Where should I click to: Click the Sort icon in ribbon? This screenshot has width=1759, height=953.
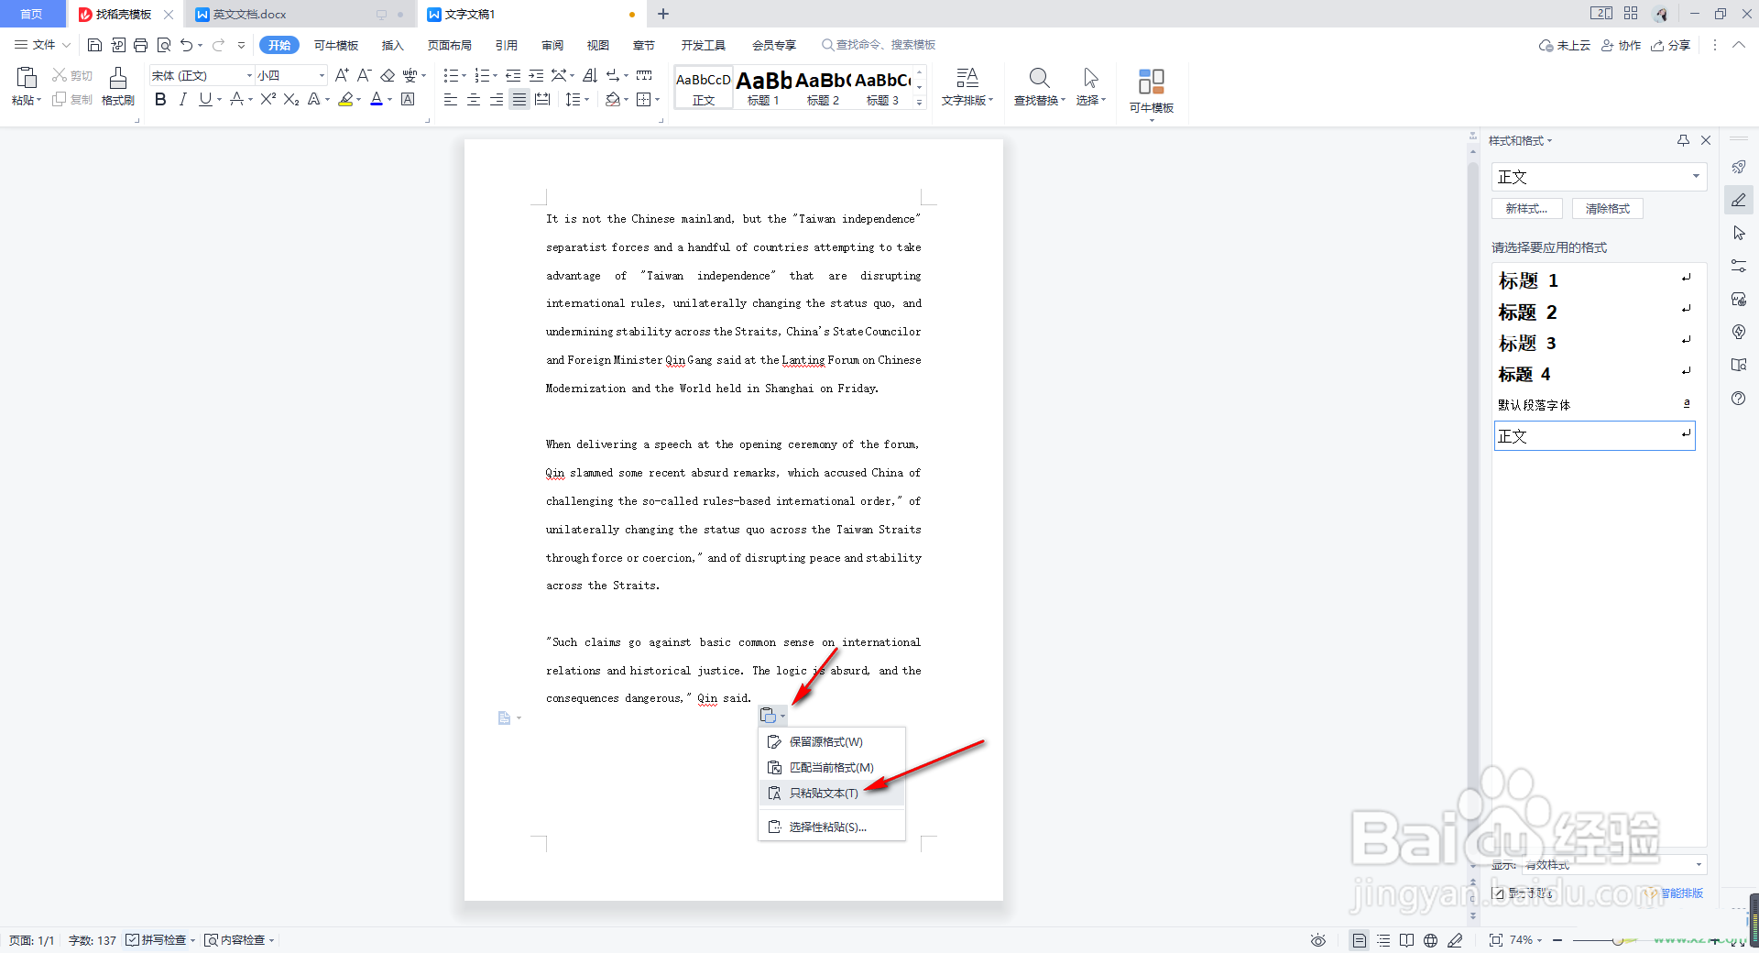pos(590,75)
